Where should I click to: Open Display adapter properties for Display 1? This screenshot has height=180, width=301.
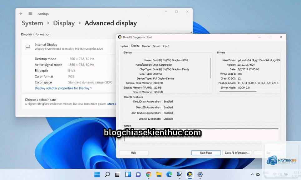click(63, 88)
